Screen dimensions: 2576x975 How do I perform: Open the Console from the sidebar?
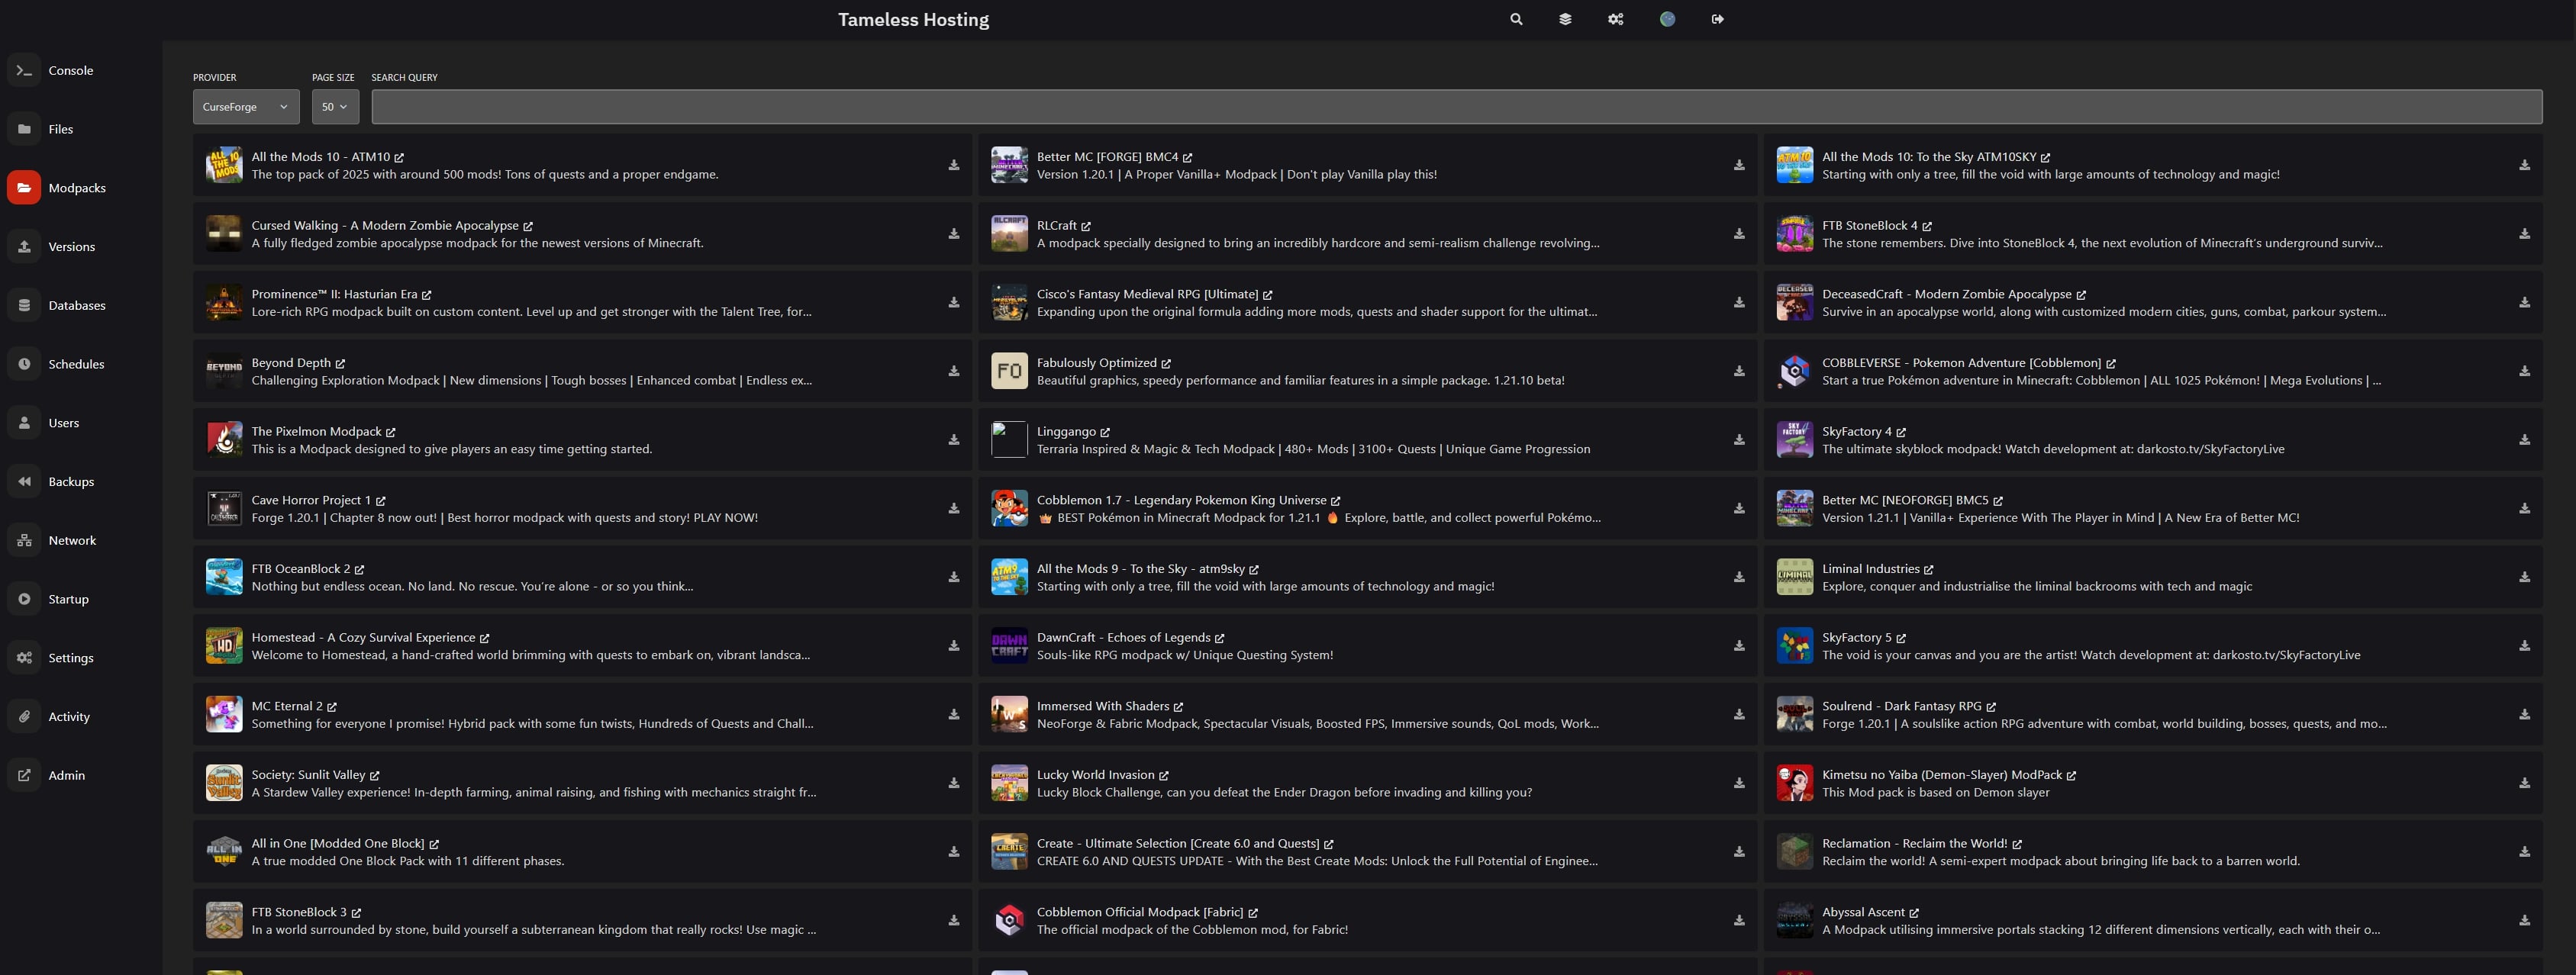click(x=70, y=70)
